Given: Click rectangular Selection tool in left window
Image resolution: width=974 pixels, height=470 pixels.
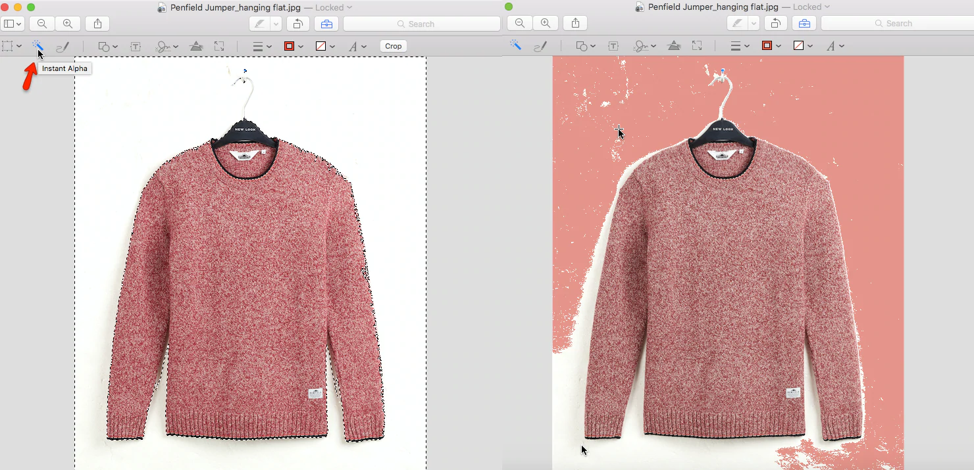Looking at the screenshot, I should (x=7, y=47).
